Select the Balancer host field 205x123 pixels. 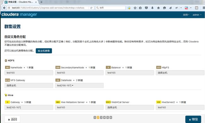tap(130, 73)
